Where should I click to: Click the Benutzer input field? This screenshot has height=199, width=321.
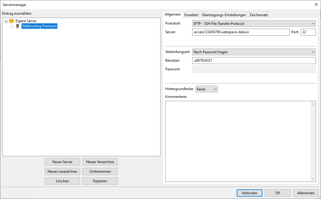point(254,61)
